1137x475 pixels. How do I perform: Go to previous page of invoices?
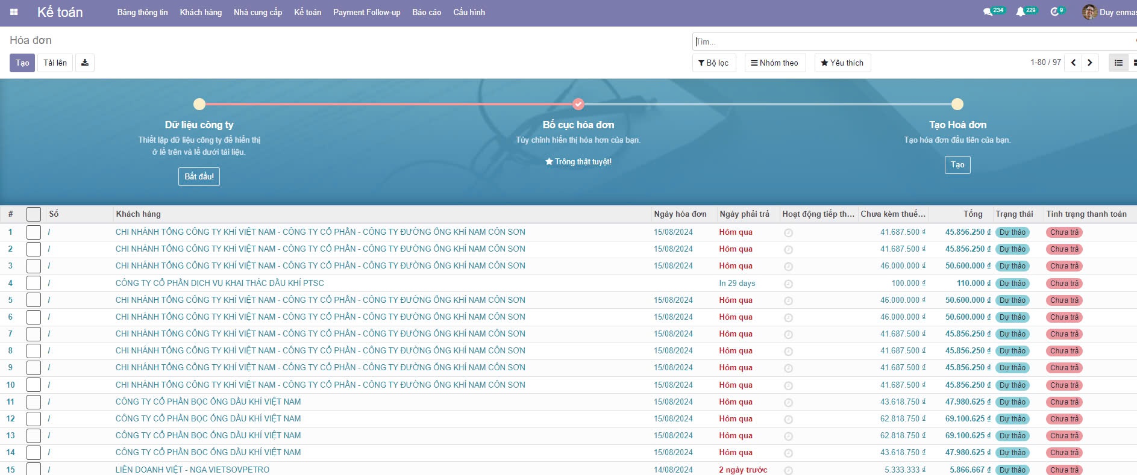pos(1073,63)
